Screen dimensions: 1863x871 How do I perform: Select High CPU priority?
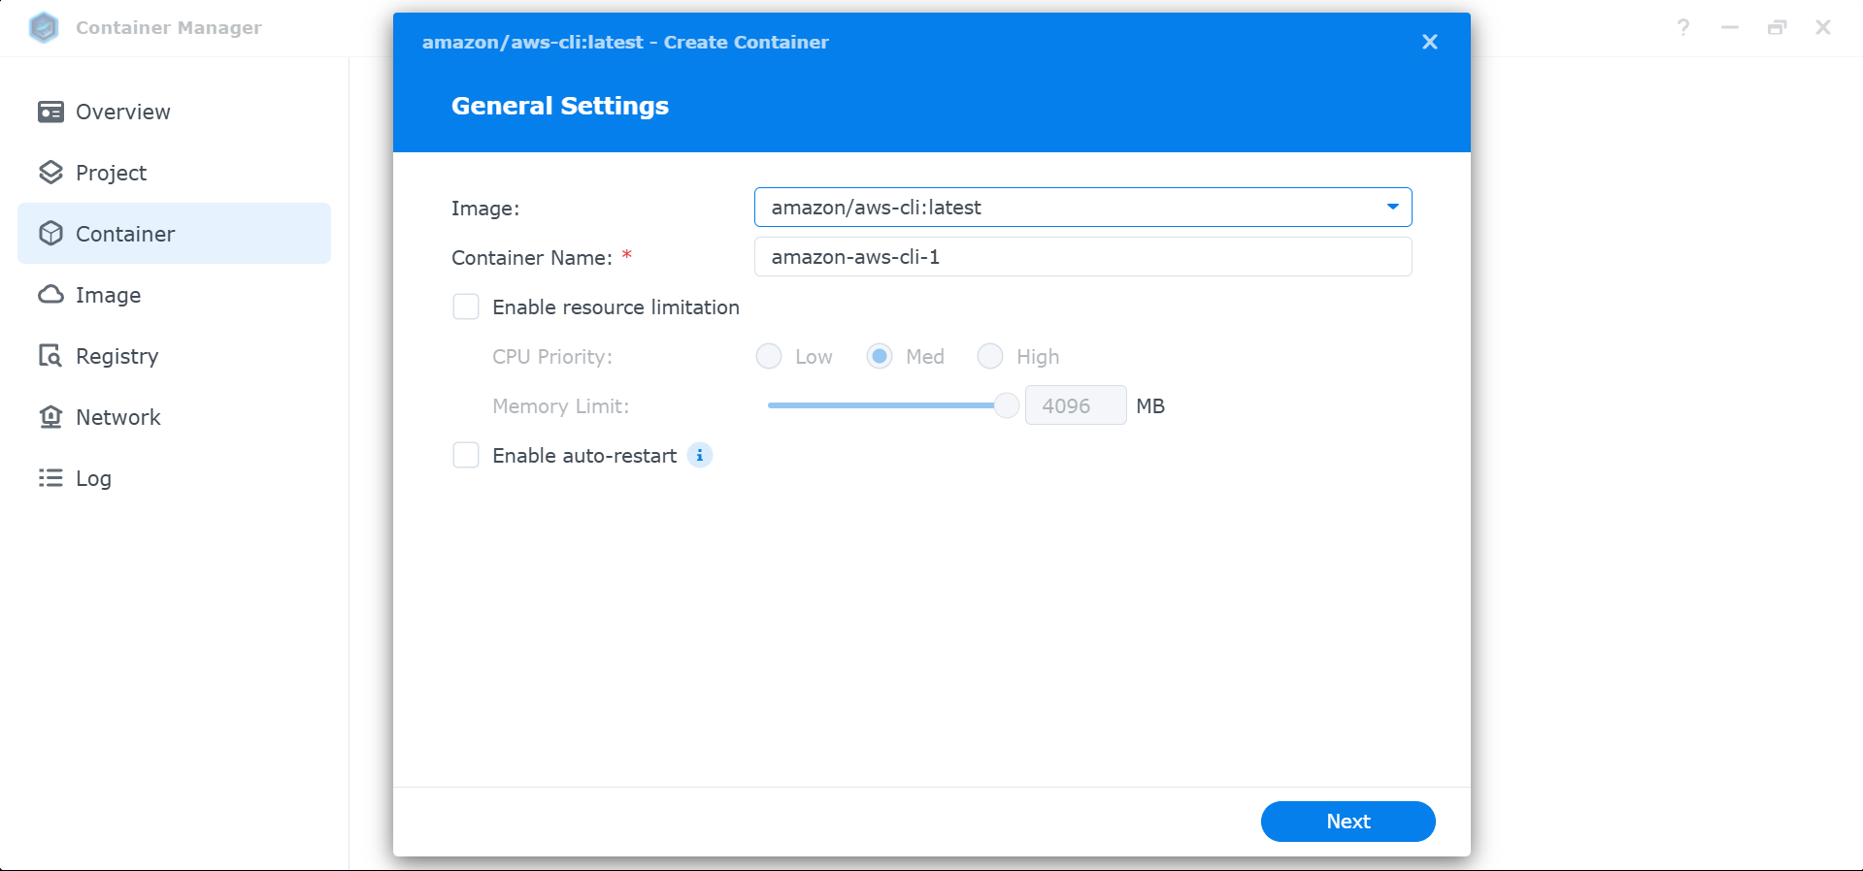[x=990, y=356]
